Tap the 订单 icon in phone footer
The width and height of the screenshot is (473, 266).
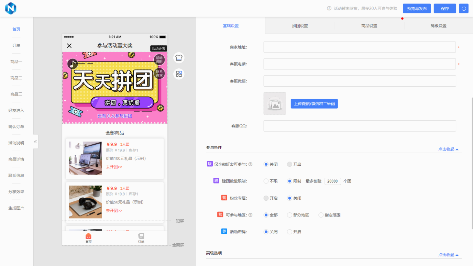pyautogui.click(x=141, y=236)
